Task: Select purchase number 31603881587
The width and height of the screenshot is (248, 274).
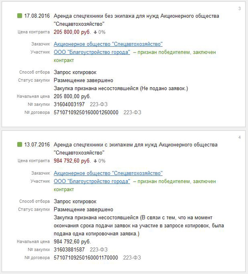Action: point(69,249)
